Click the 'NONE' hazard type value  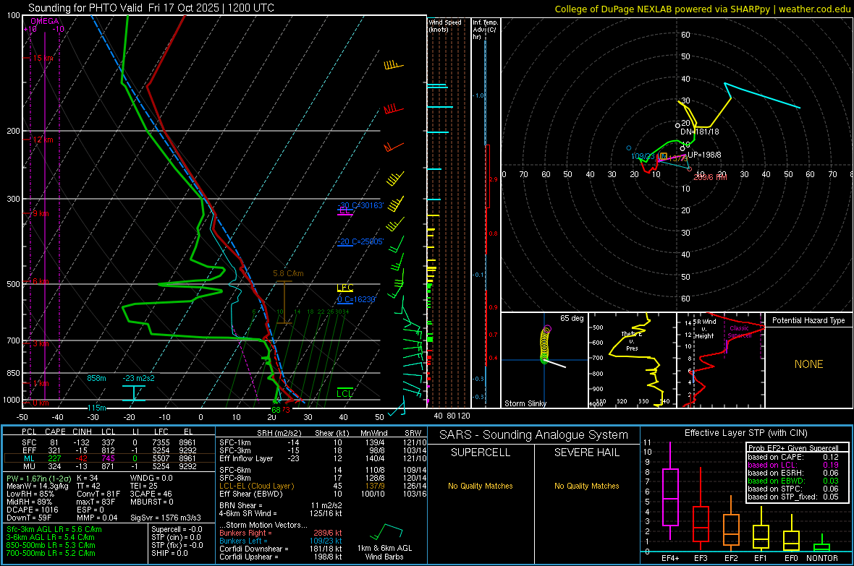coord(809,364)
